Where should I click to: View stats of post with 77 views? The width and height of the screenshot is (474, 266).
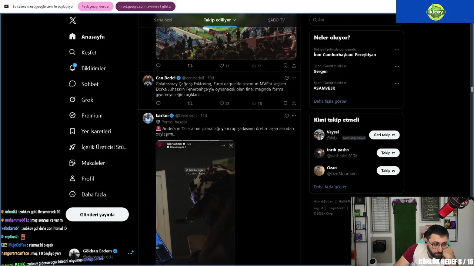tap(256, 66)
